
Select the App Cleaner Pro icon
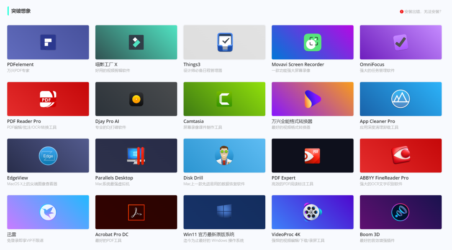coord(401,99)
